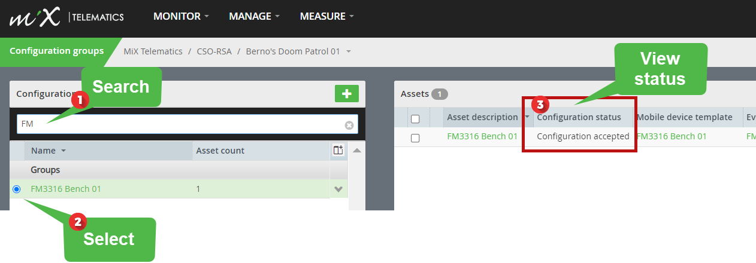The height and width of the screenshot is (263, 756).
Task: Add a new configuration group with plus button
Action: (x=346, y=93)
